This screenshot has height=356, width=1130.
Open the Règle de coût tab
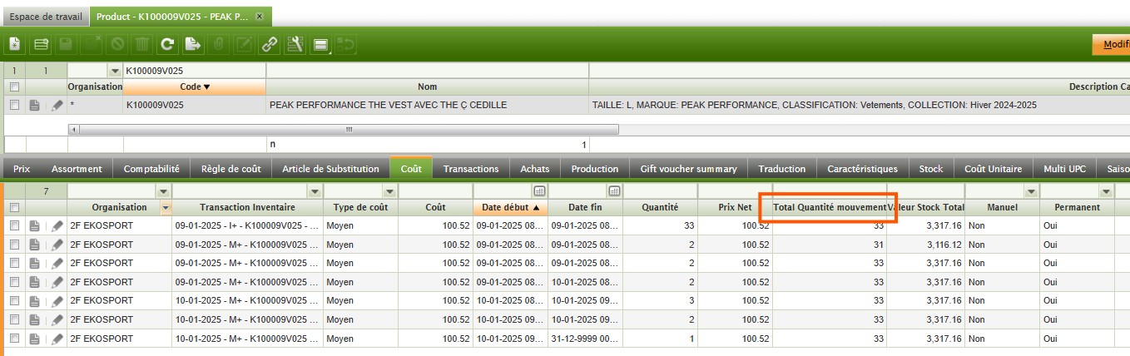click(x=230, y=169)
